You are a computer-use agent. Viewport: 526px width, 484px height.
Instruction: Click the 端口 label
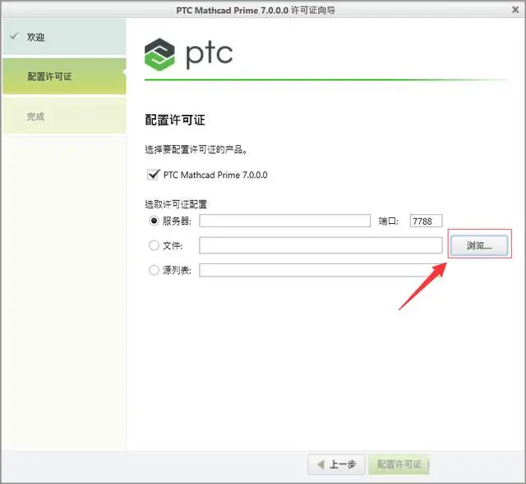click(389, 221)
